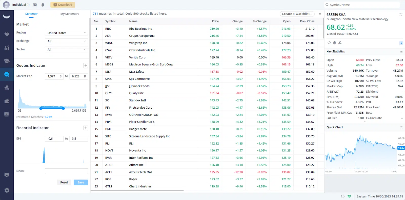405x200 pixels.
Task: Switch to My Screeners tab
Action: click(x=70, y=14)
